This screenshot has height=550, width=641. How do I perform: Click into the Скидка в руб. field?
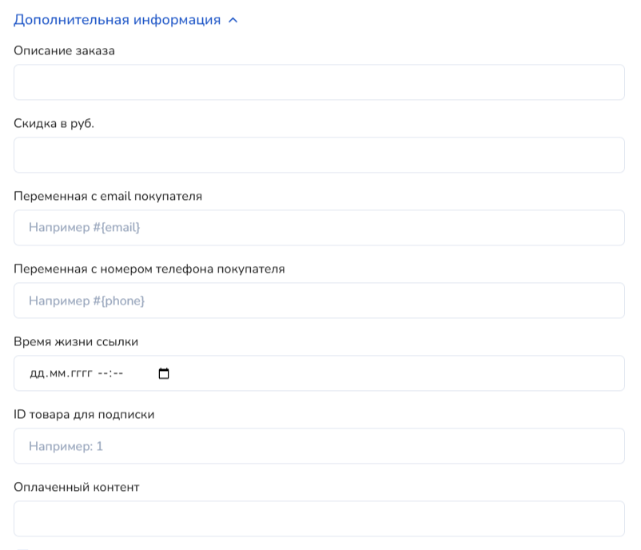[319, 155]
